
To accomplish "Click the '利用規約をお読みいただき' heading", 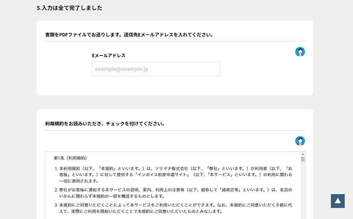I will 105,124.
